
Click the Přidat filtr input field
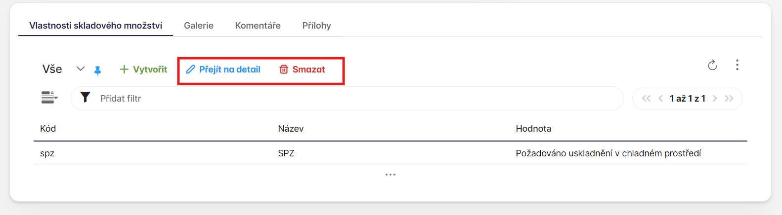(346, 99)
